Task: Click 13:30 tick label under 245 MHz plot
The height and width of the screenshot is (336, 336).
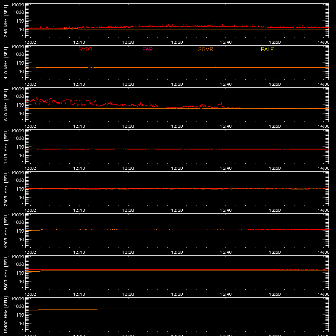Action: (x=177, y=42)
